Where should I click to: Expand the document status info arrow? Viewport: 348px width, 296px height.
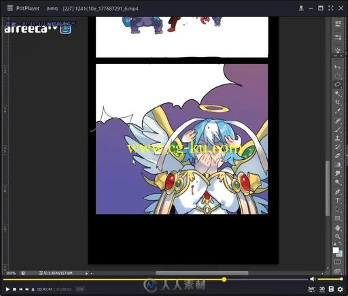point(86,274)
